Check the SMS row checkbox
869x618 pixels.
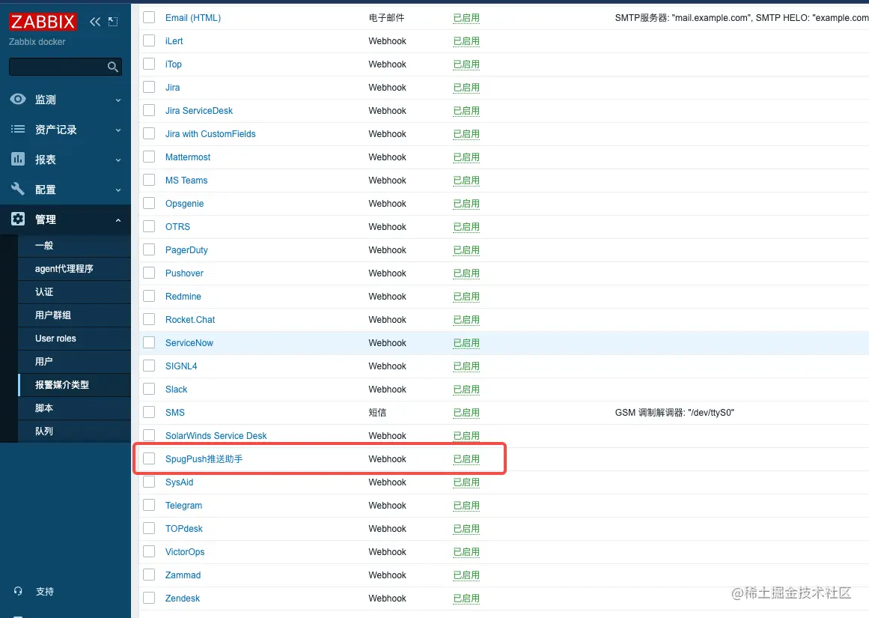(x=149, y=412)
